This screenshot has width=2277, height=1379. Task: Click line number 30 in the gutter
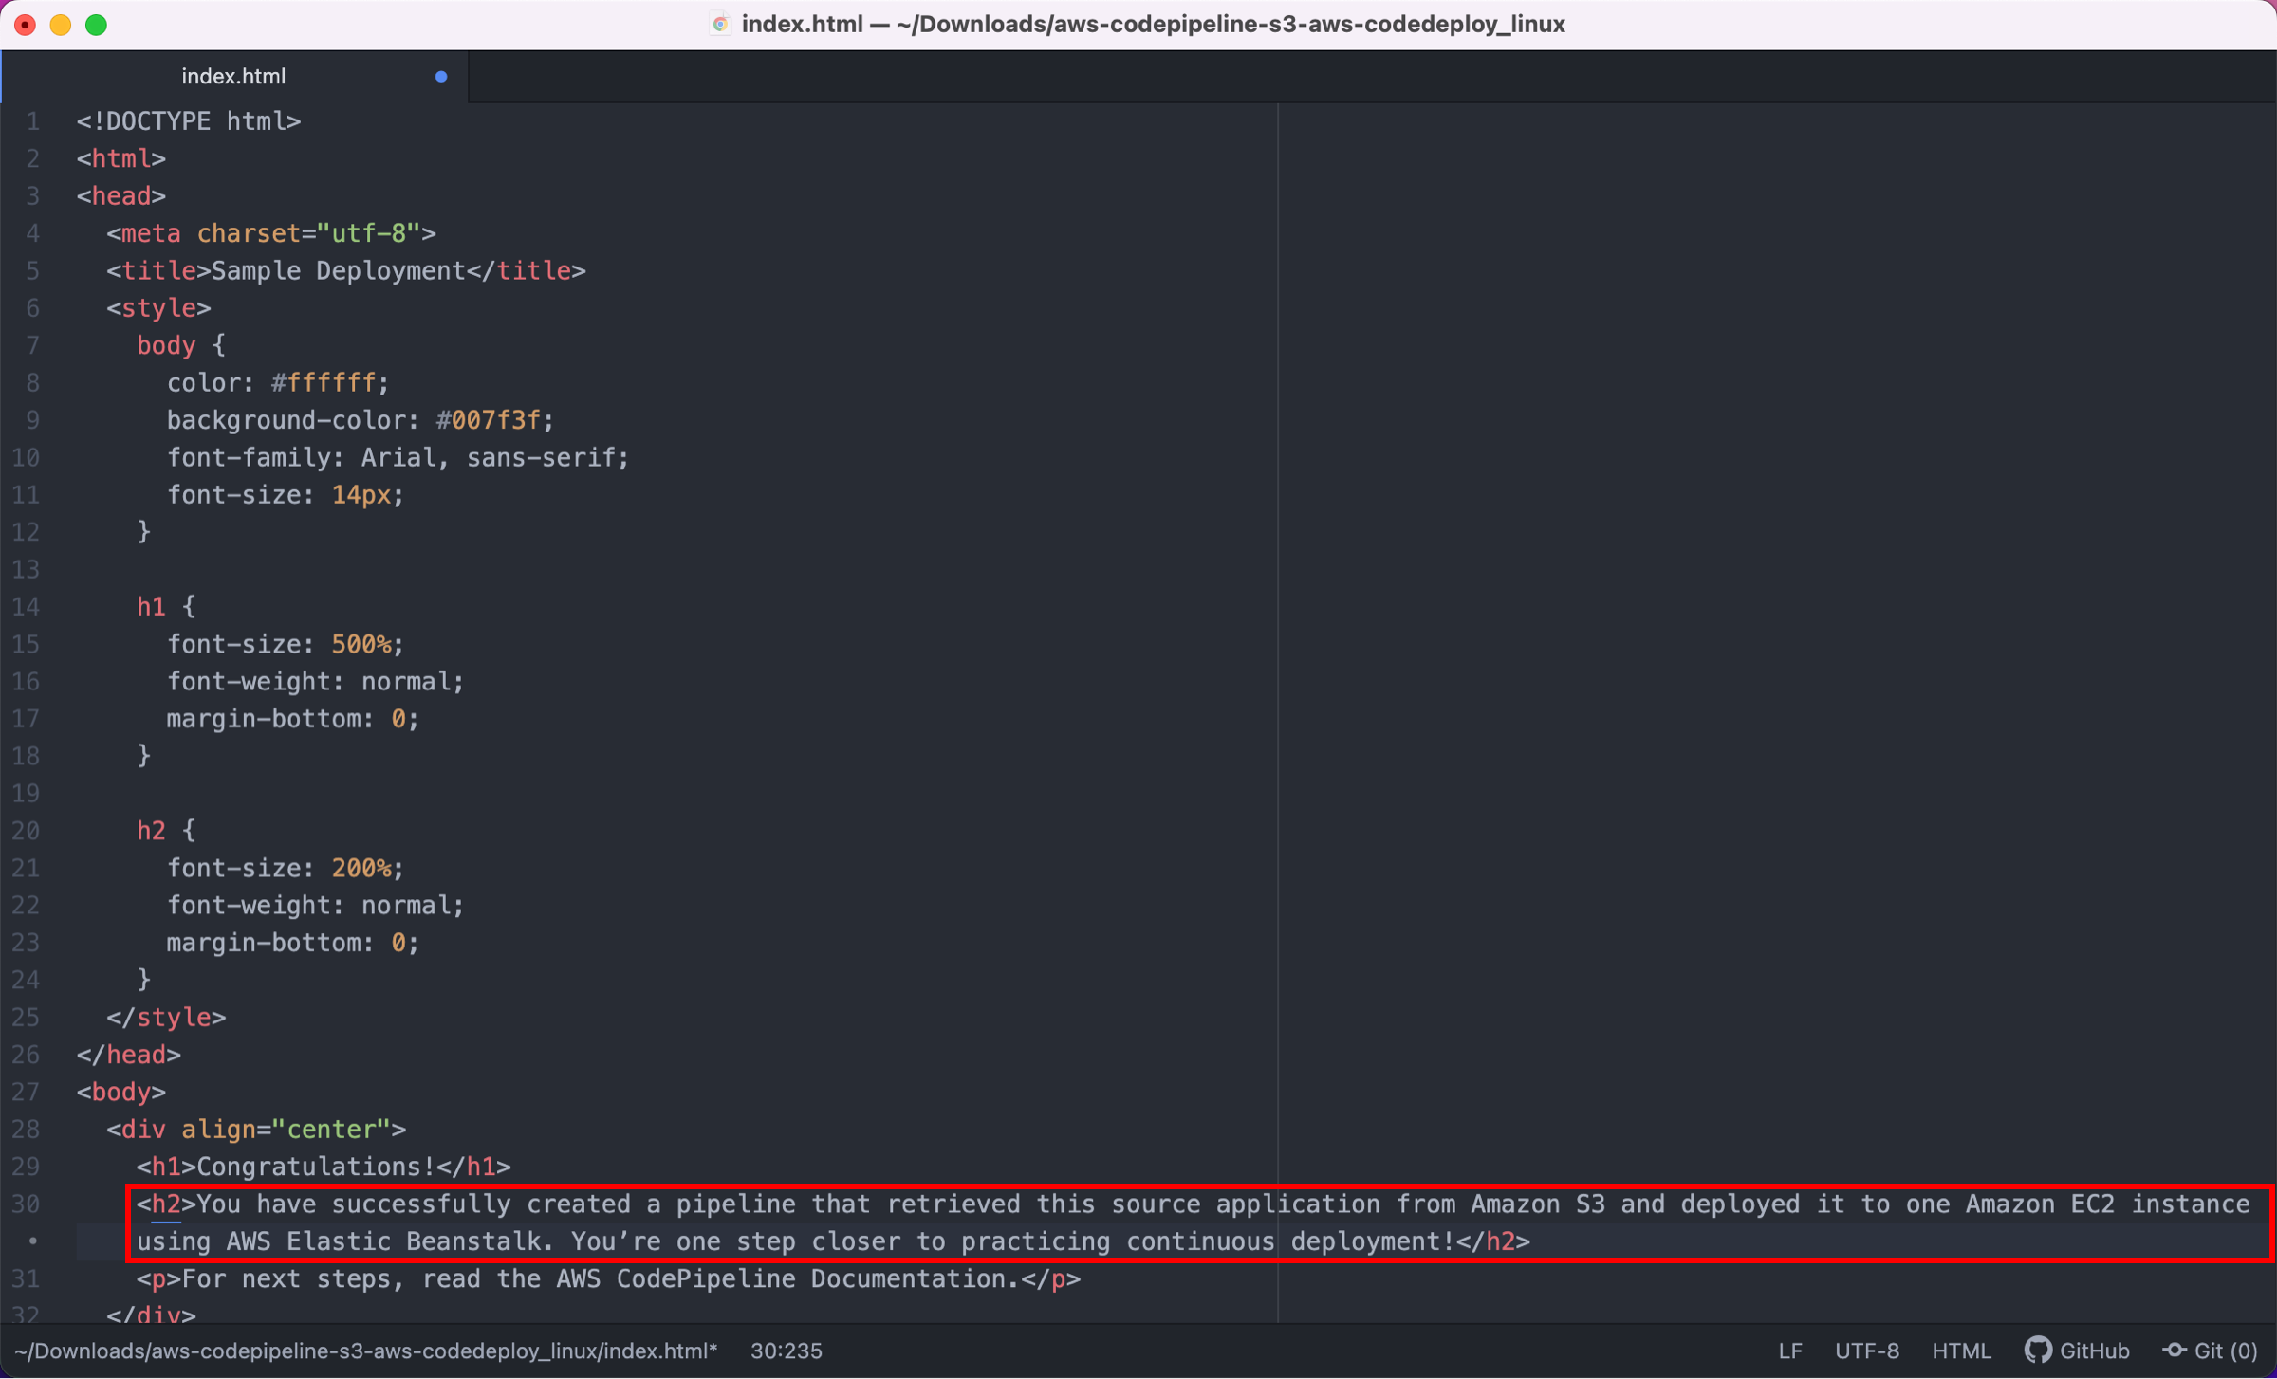(x=26, y=1204)
